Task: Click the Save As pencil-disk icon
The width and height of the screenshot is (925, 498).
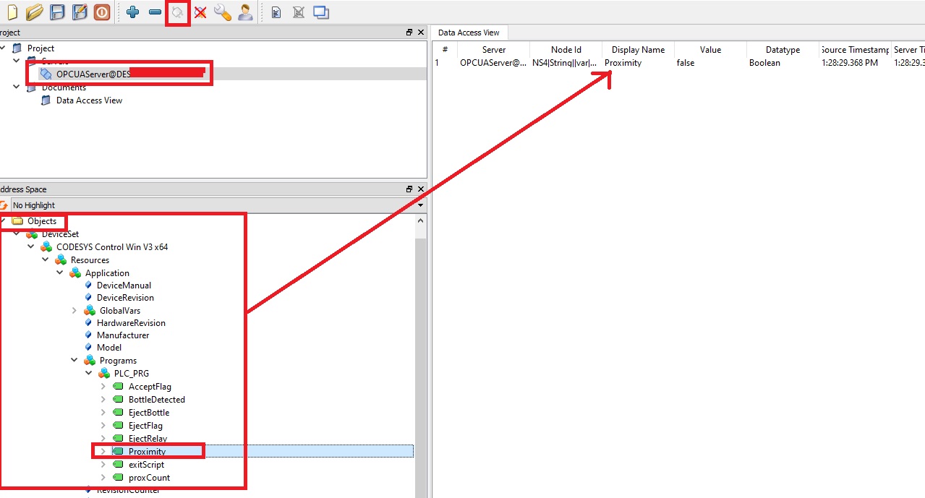Action: point(80,12)
